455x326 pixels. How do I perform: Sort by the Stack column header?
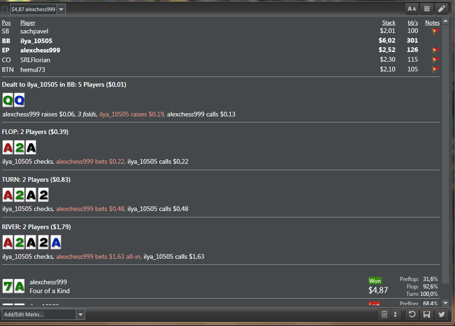[x=389, y=23]
